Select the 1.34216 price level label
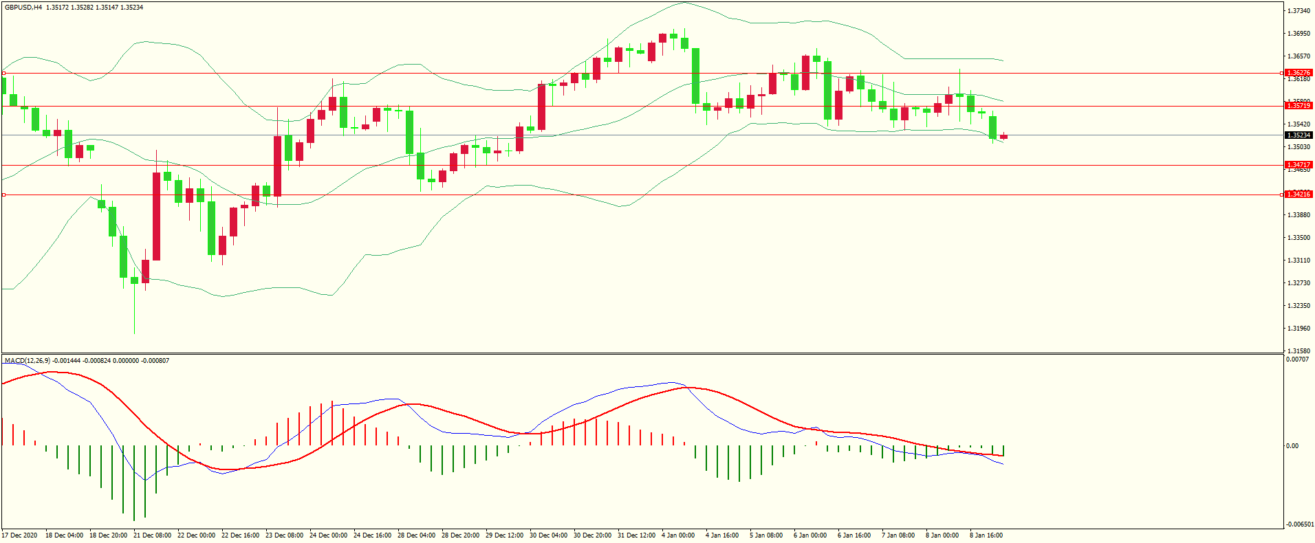Screen dimensions: 1315x543 [1298, 195]
